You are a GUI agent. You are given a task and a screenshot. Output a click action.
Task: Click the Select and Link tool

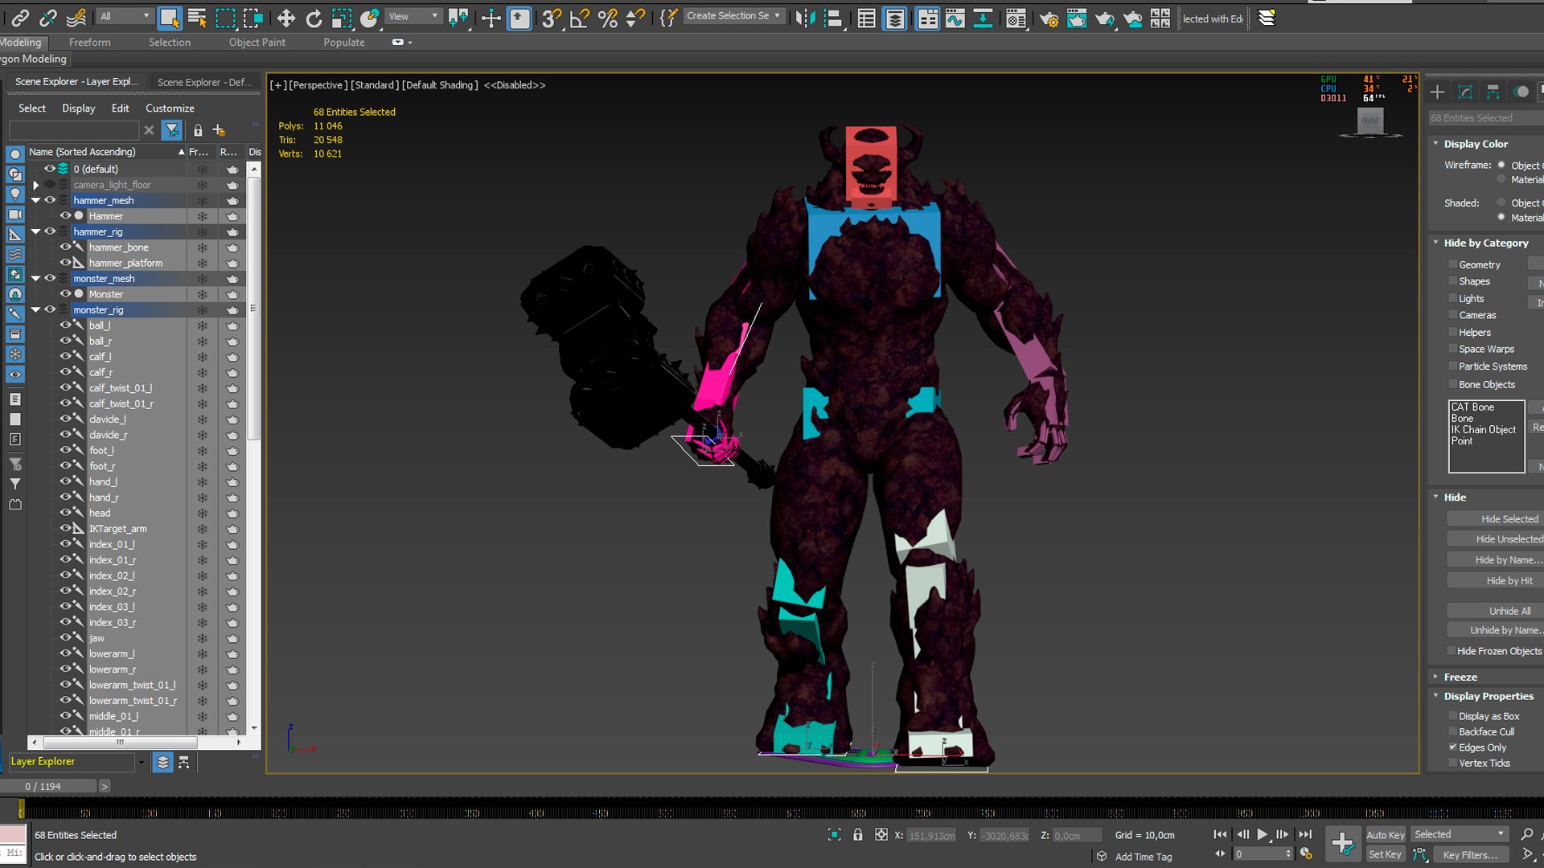tap(20, 17)
